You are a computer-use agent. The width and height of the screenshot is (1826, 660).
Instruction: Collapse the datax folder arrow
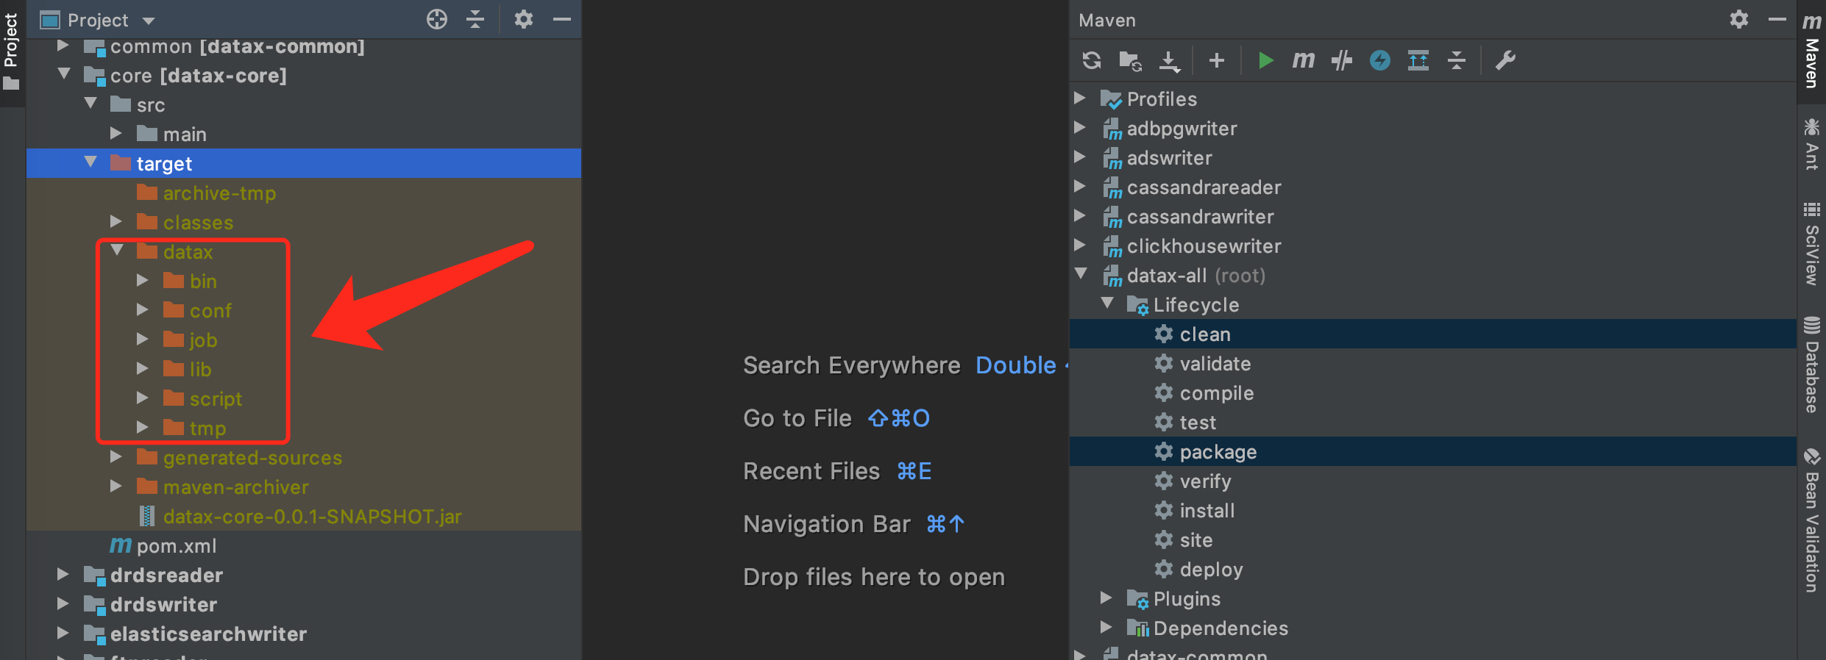click(x=118, y=251)
